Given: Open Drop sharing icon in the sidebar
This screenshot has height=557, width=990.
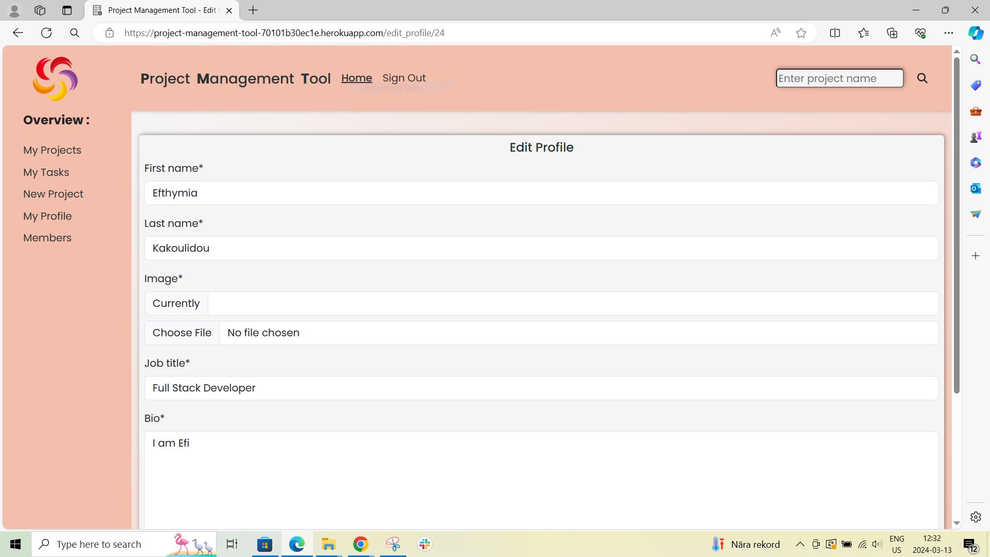Looking at the screenshot, I should tap(975, 214).
